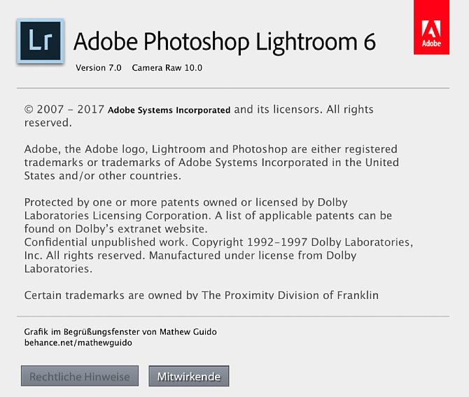Screen dimensions: 469x397
Task: Click the United States and/or other countries line
Action: (x=103, y=175)
